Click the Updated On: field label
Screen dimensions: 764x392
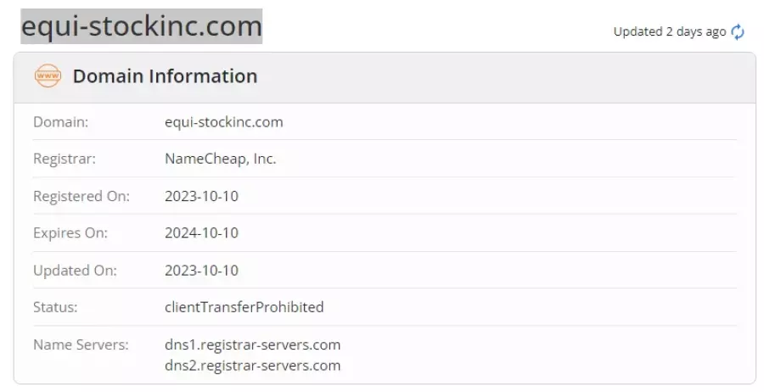75,271
